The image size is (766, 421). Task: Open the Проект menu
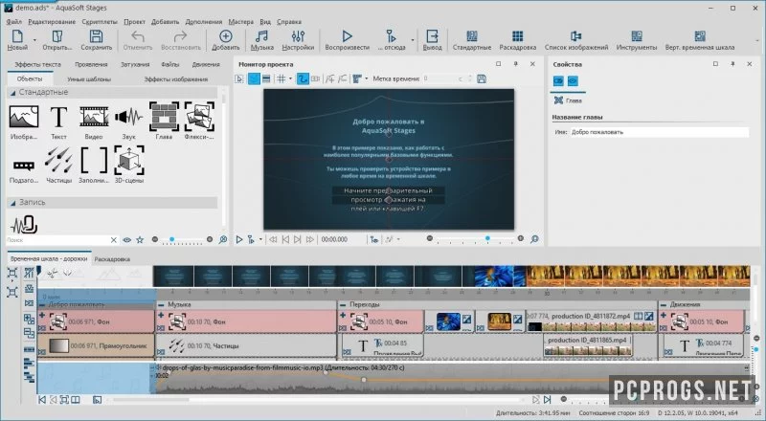134,21
